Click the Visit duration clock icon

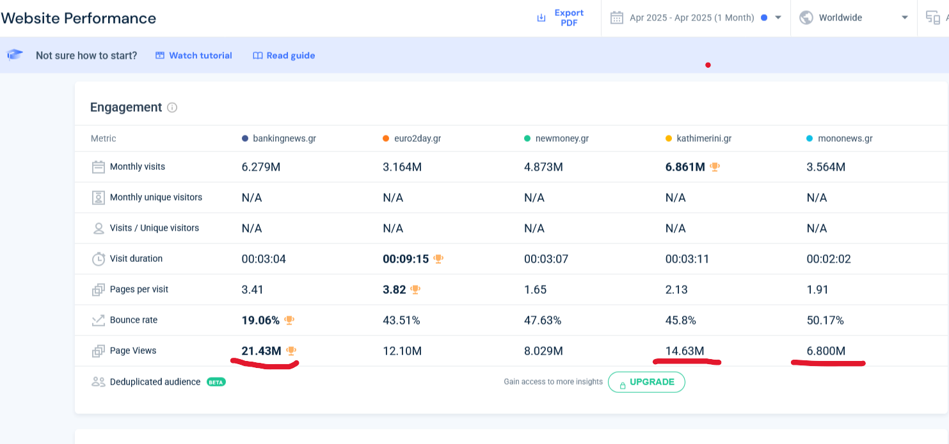tap(98, 259)
